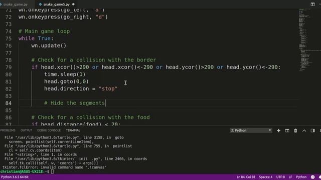Click 'wn.onkeypress(go_right, "d")' on line 72
This screenshot has height=180, width=321.
pyautogui.click(x=63, y=16)
